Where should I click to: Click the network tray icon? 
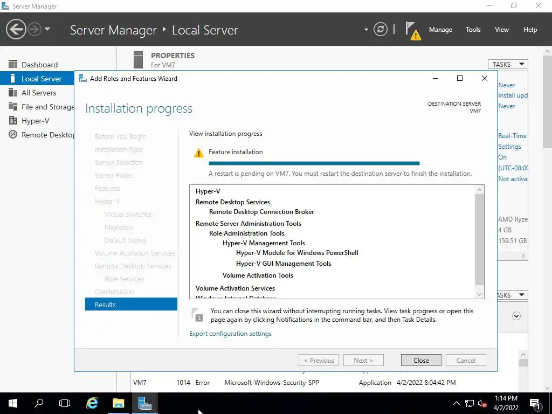469,403
